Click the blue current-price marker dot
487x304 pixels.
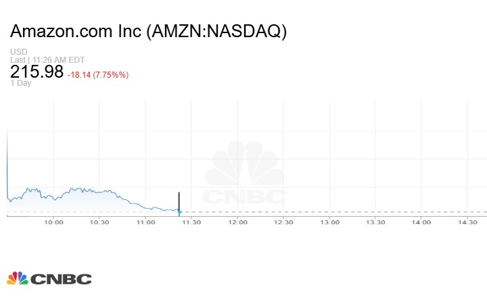click(179, 212)
